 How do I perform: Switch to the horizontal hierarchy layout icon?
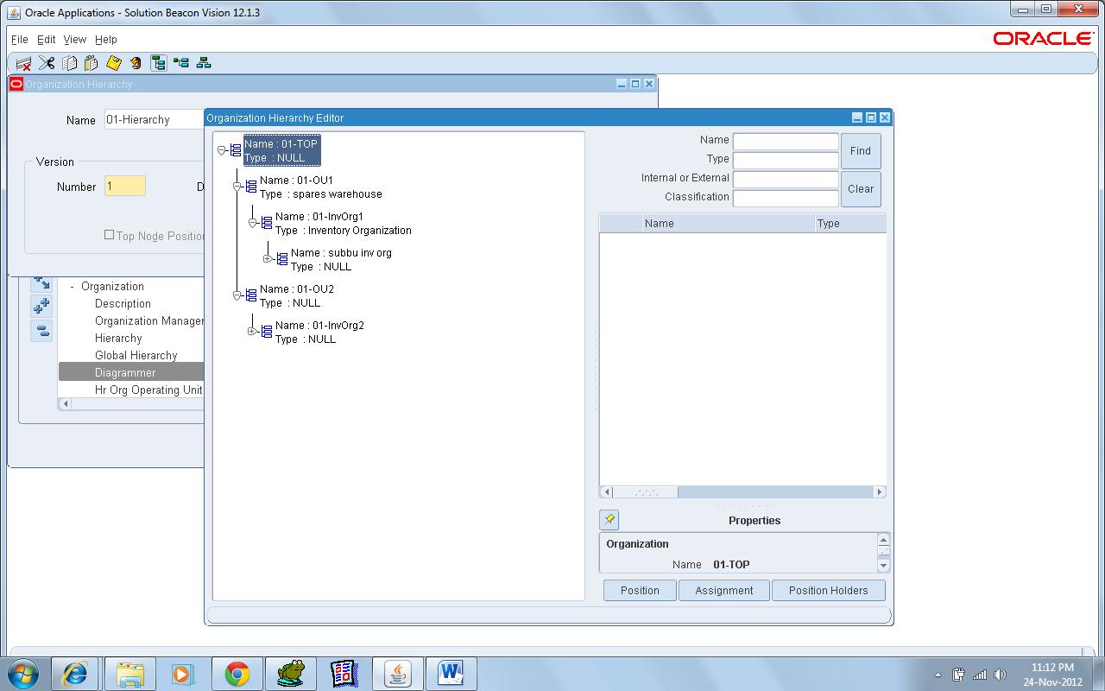click(181, 62)
